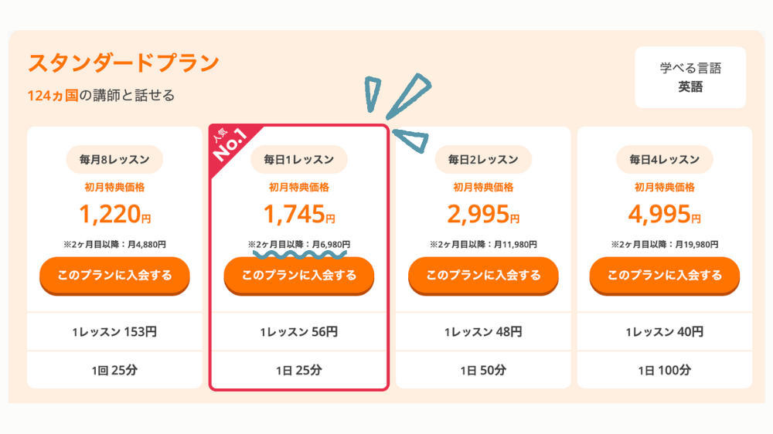773x434 pixels.
Task: Click the 1レッスン 153円 row
Action: (x=114, y=332)
